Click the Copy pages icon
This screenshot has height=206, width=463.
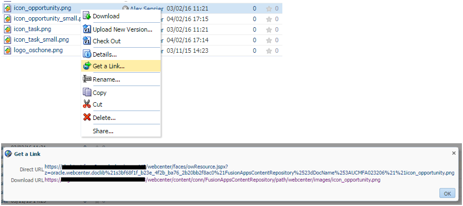(87, 93)
